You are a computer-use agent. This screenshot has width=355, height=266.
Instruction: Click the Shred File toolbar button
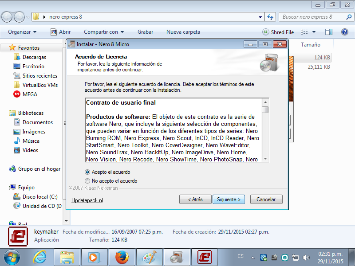[278, 32]
